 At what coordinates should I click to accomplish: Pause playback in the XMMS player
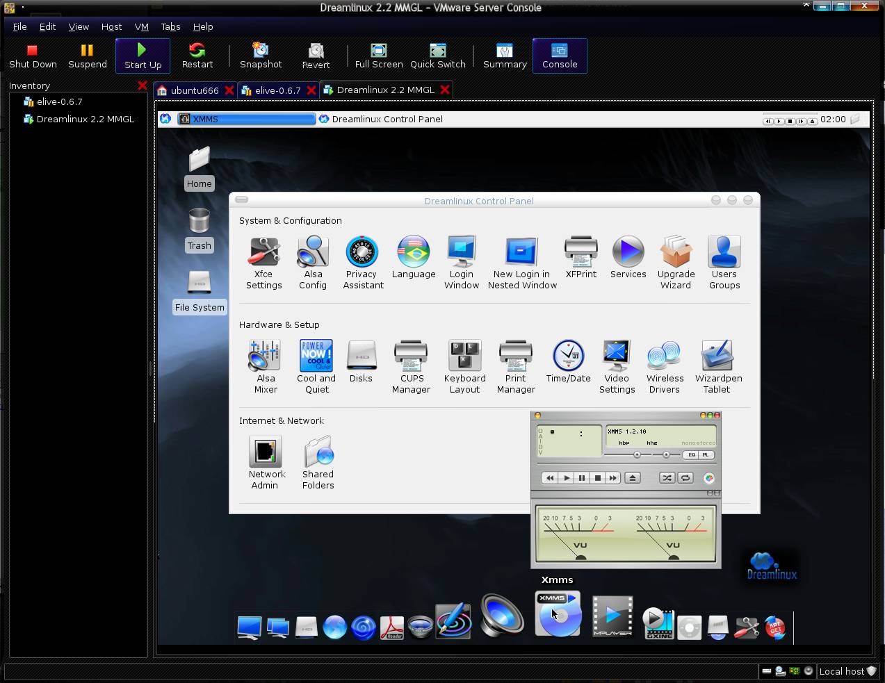(x=582, y=478)
